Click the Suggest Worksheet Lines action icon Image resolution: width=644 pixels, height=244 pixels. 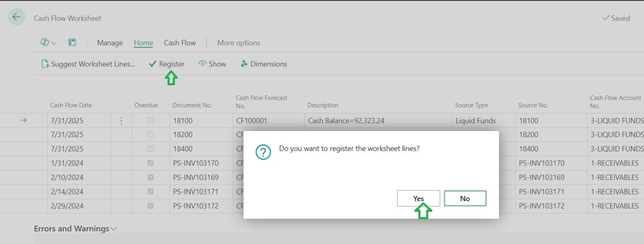pos(44,64)
